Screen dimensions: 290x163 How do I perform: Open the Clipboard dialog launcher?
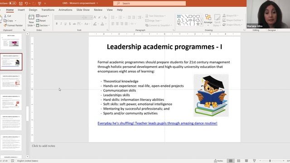[x=24, y=30]
